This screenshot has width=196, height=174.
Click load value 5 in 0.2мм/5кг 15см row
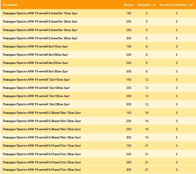pos(147,13)
